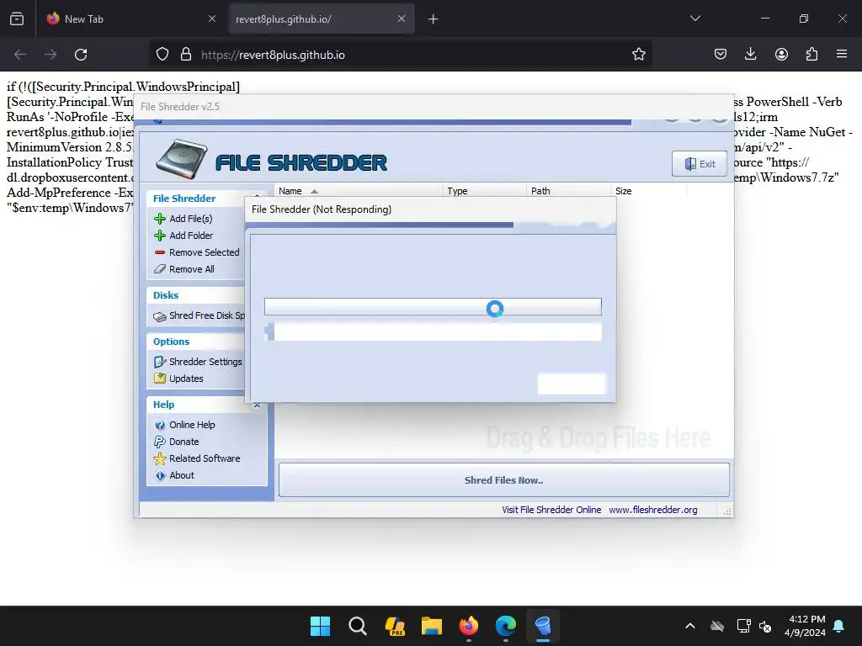Click the About info icon
The image size is (862, 646).
(x=160, y=475)
